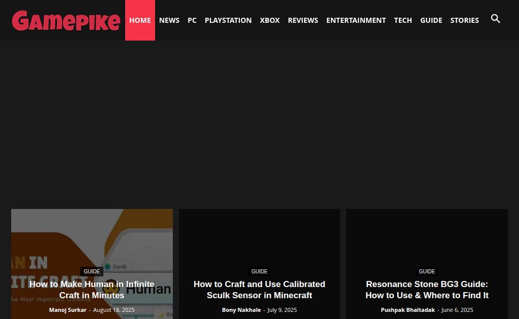Click the August 18, 2025 date
Image resolution: width=519 pixels, height=319 pixels.
point(114,310)
